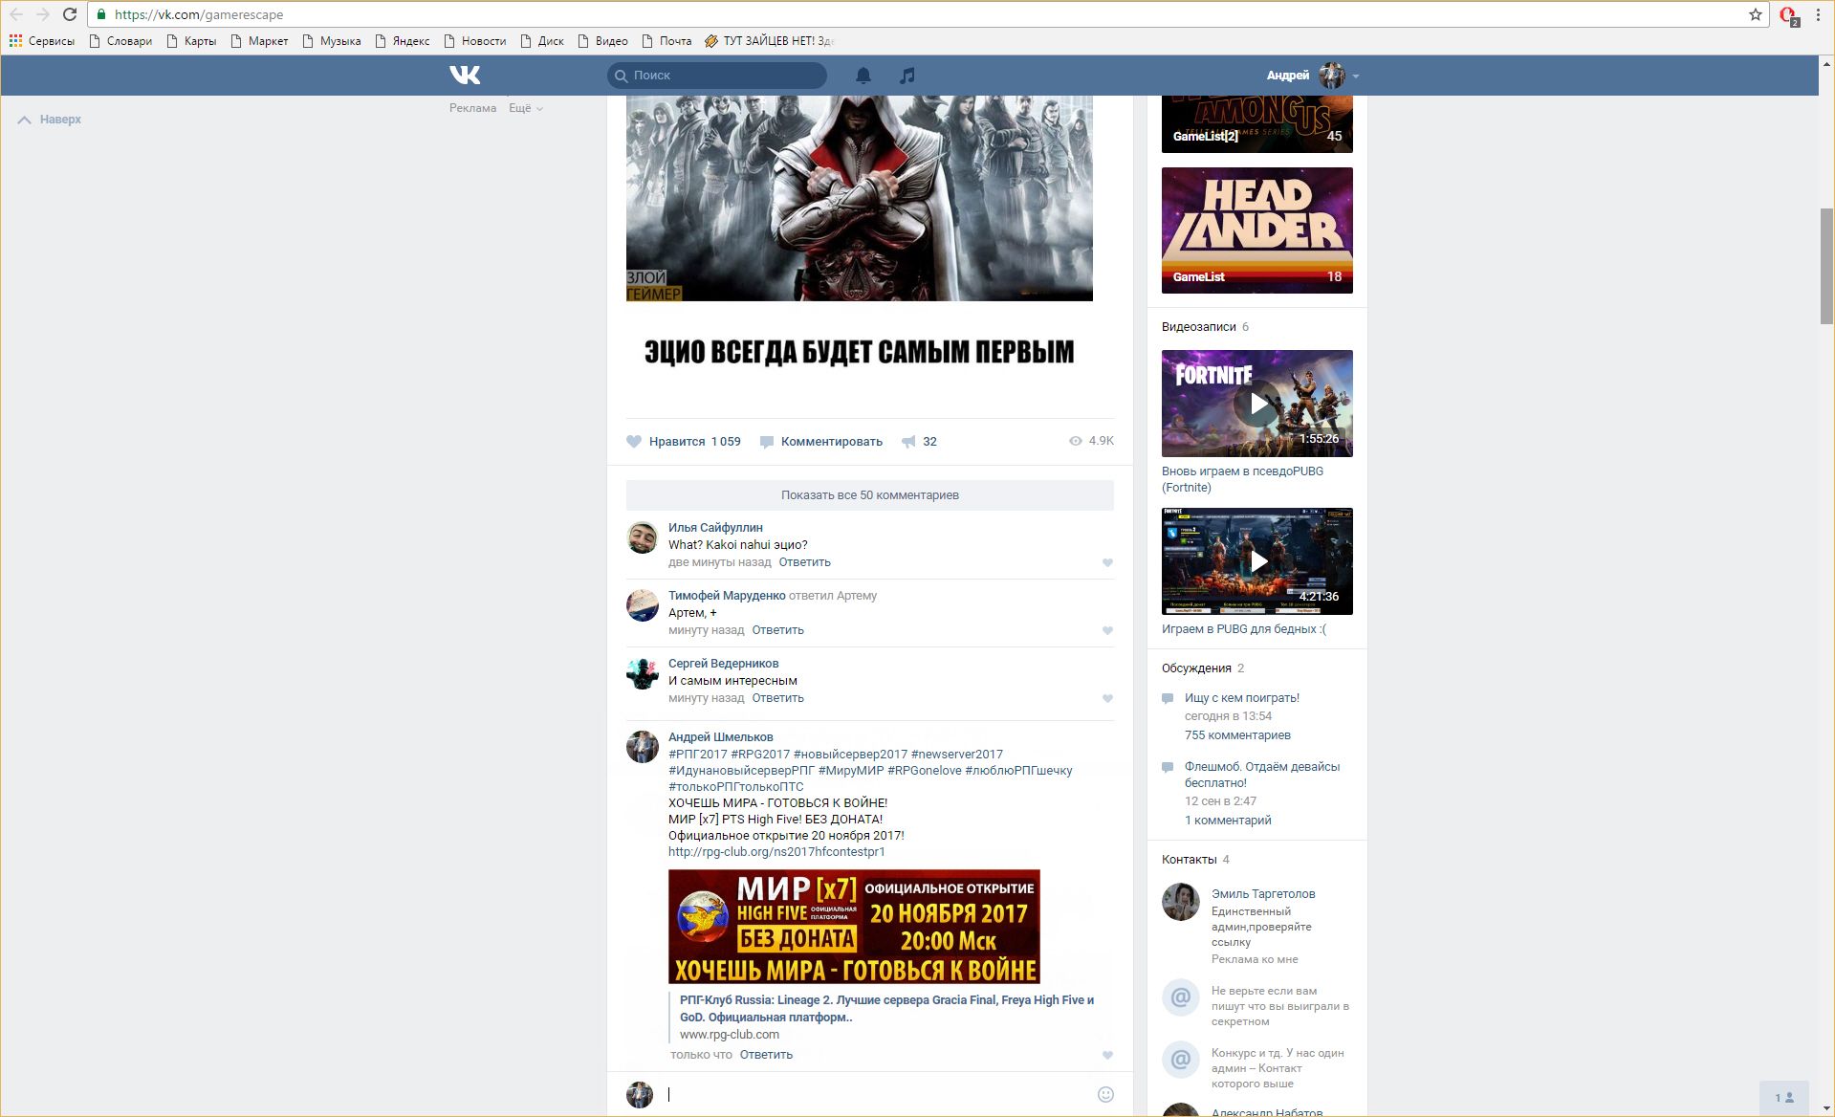Open rpg-club.org ns2017hfcontestpr1 link
The image size is (1835, 1117).
point(776,851)
